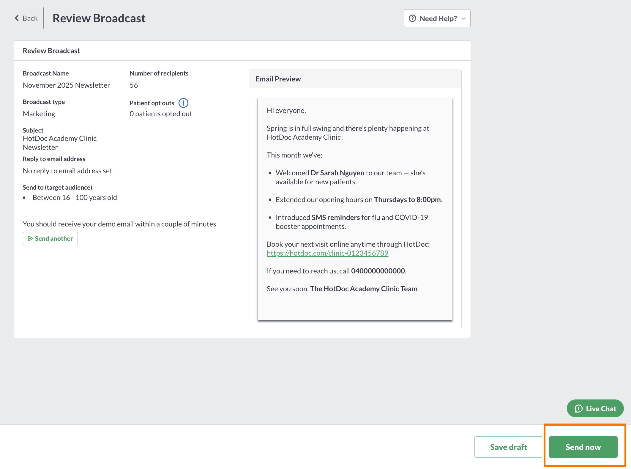
Task: Open the hotdoc.com clinic booking link
Action: (x=327, y=253)
